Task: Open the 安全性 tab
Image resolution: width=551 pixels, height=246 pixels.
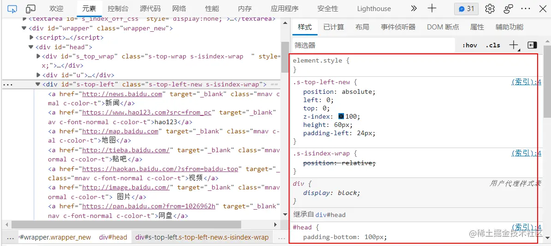Action: pyautogui.click(x=327, y=9)
